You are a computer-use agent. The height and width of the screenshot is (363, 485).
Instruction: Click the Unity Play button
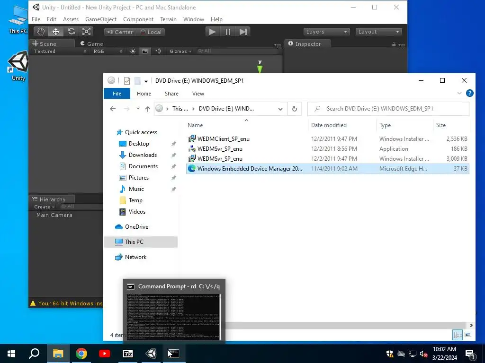pyautogui.click(x=213, y=32)
